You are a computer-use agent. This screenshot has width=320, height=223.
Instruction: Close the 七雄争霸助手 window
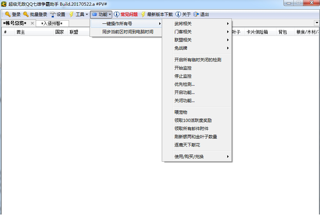point(312,3)
